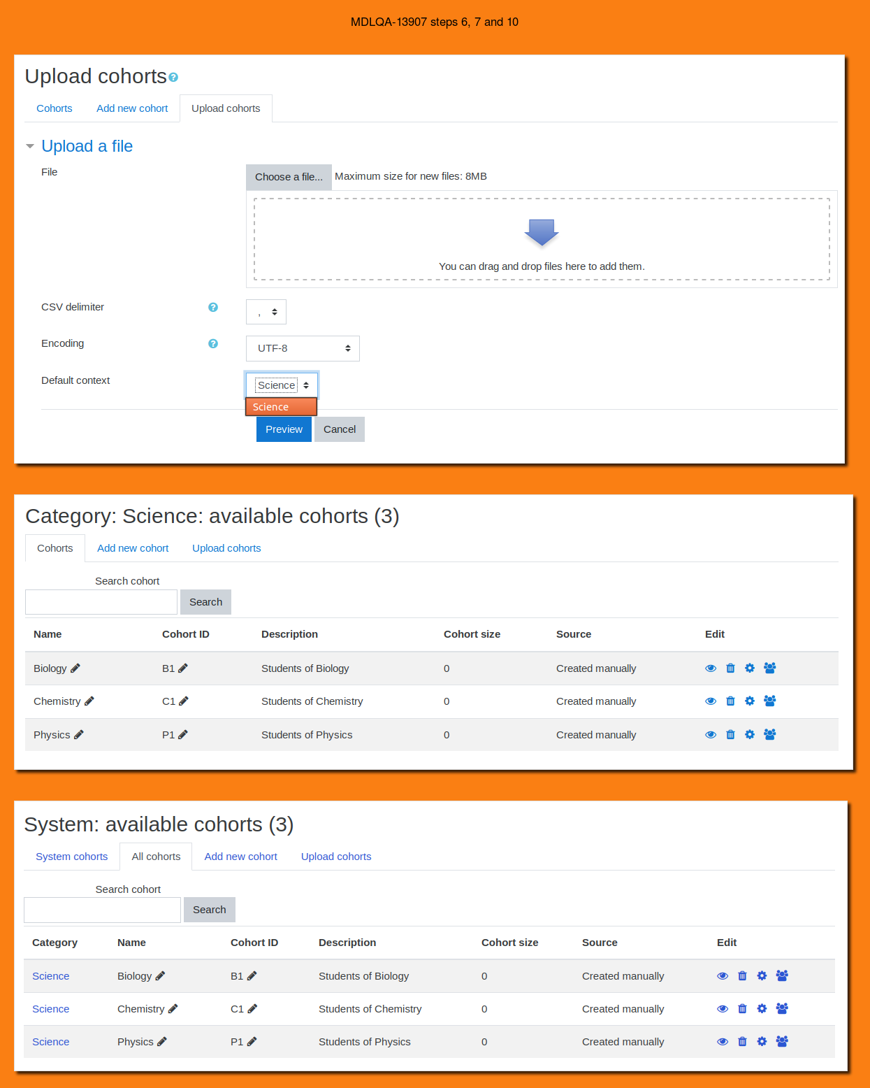
Task: Assign members to Chemistry in Category Science table
Action: [x=770, y=701]
